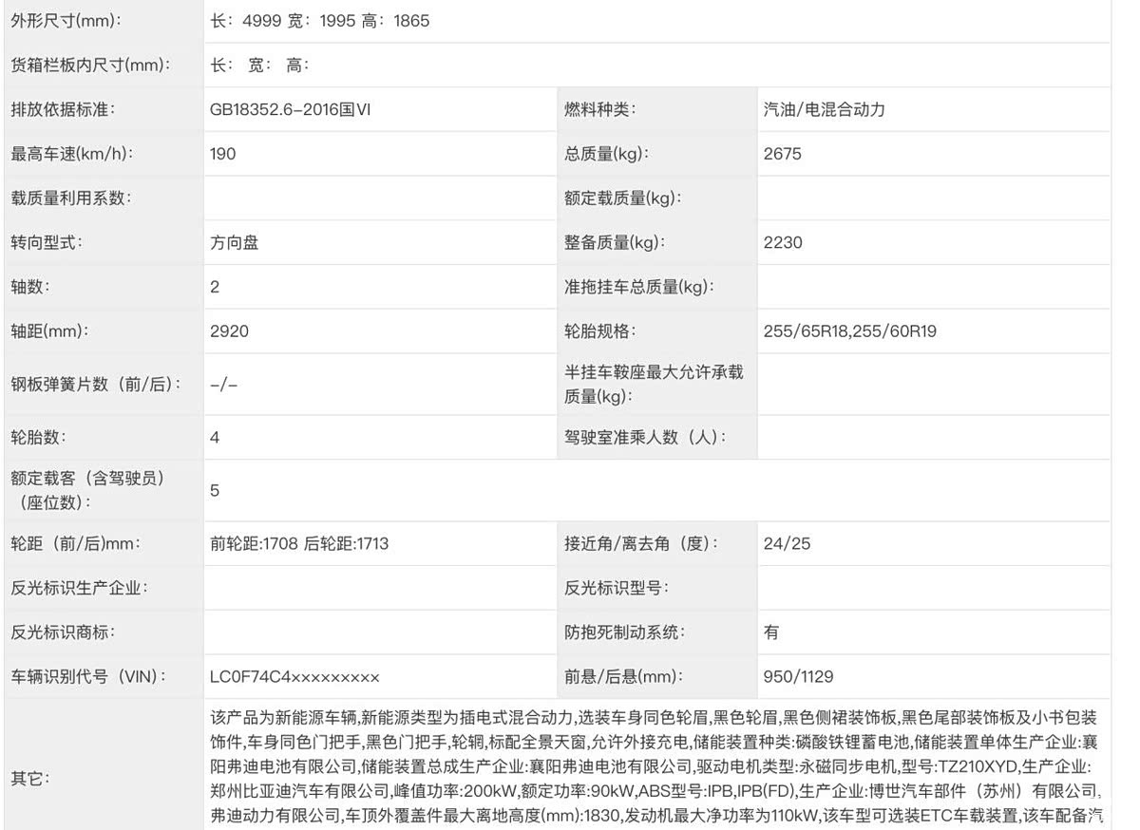Select the wheelbase value 2920
Image resolution: width=1140 pixels, height=830 pixels.
[229, 331]
